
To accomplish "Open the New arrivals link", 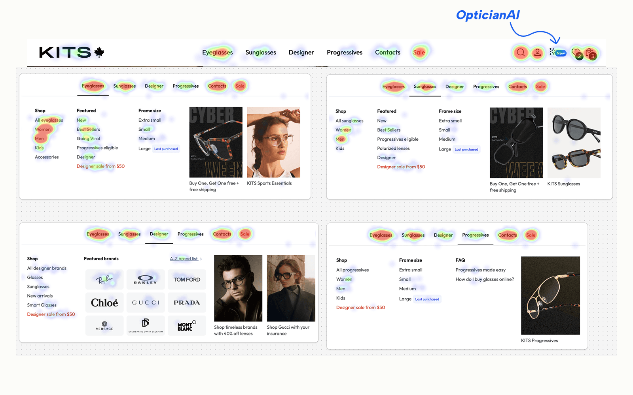I will click(40, 296).
